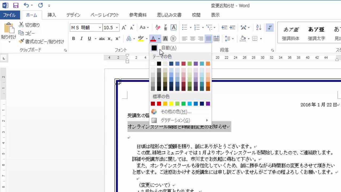
Task: Open the Borders dropdown arrow
Action: (261, 39)
